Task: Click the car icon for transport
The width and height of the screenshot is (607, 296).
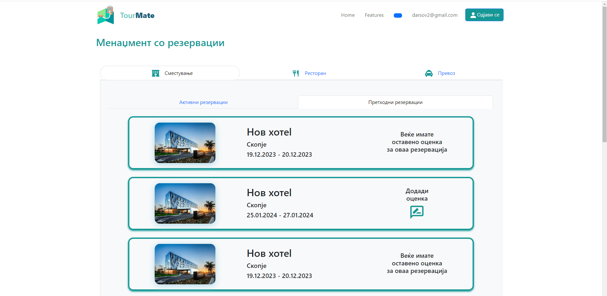Action: pyautogui.click(x=429, y=73)
